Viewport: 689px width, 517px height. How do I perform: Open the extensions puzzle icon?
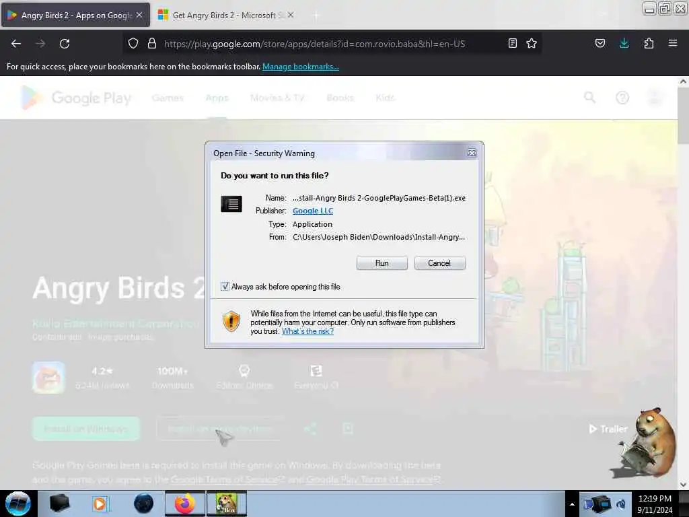(649, 43)
